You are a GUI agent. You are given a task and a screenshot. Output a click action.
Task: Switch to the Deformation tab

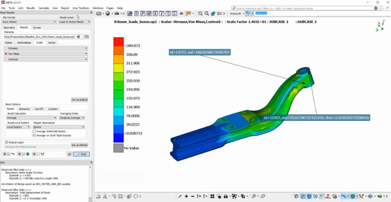pos(24,43)
